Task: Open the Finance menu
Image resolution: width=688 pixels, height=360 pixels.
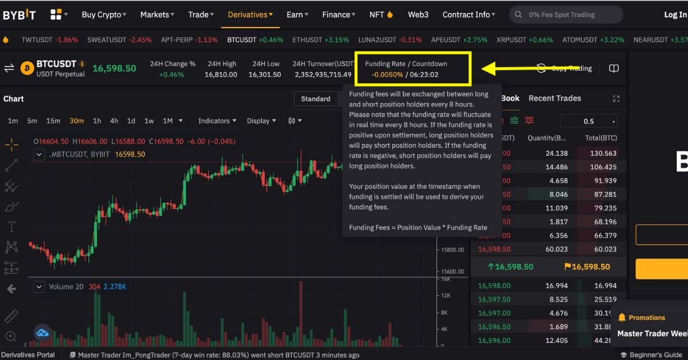Action: click(339, 14)
